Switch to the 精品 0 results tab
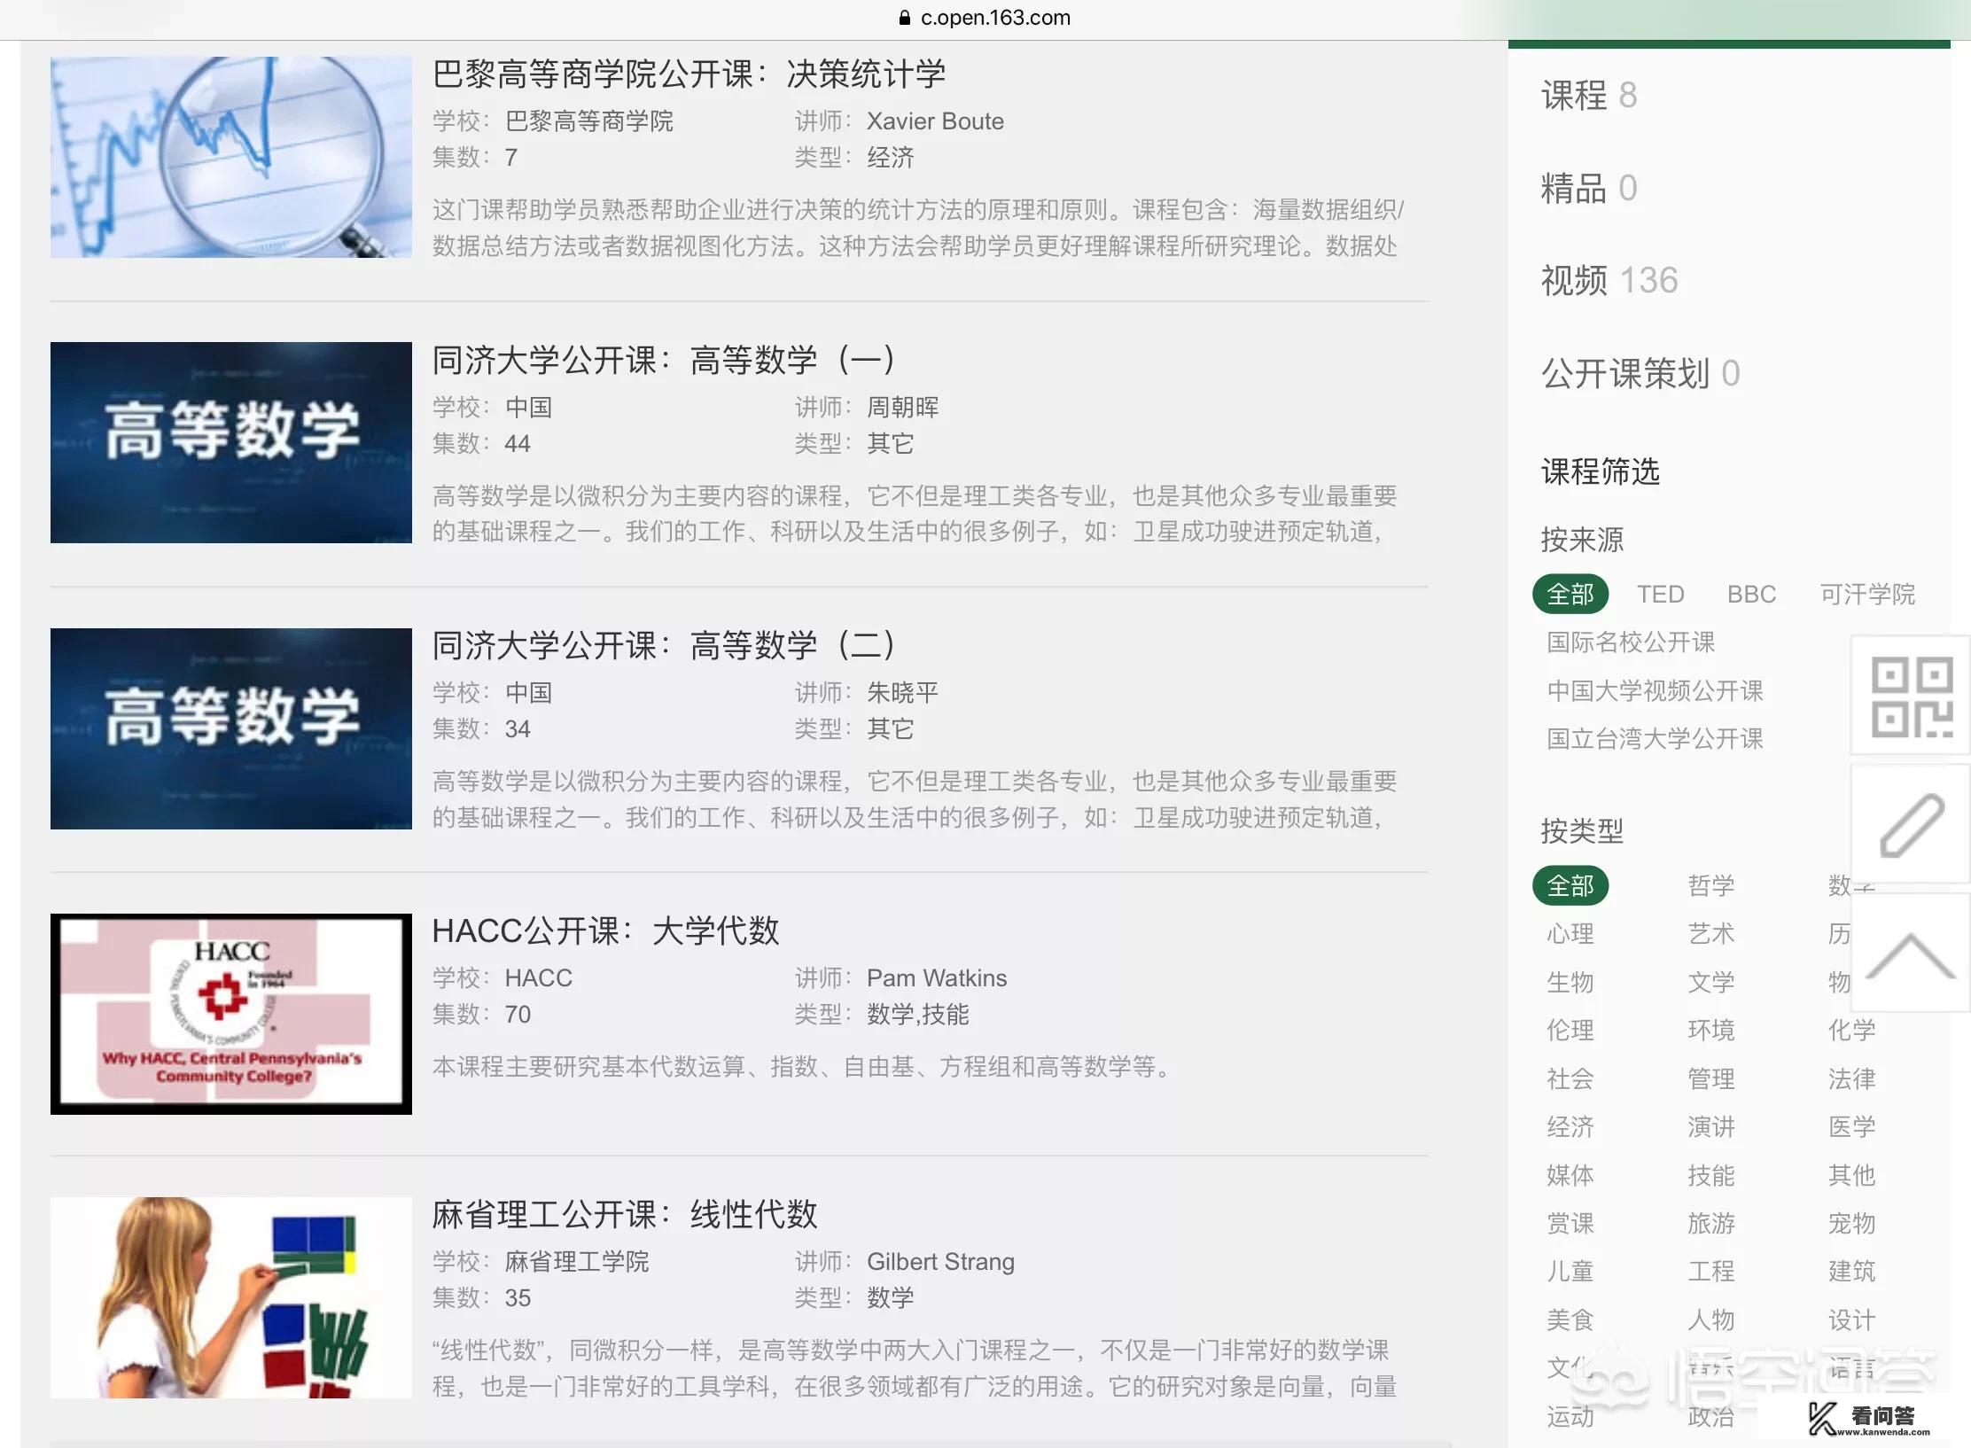Image resolution: width=1971 pixels, height=1448 pixels. [x=1589, y=188]
